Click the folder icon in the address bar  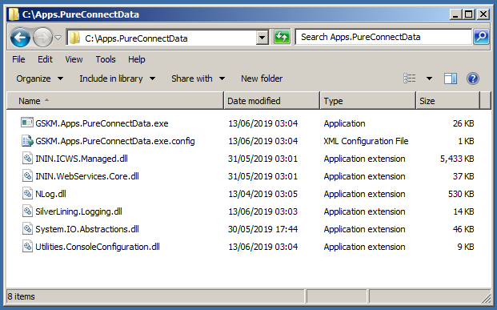tap(74, 38)
